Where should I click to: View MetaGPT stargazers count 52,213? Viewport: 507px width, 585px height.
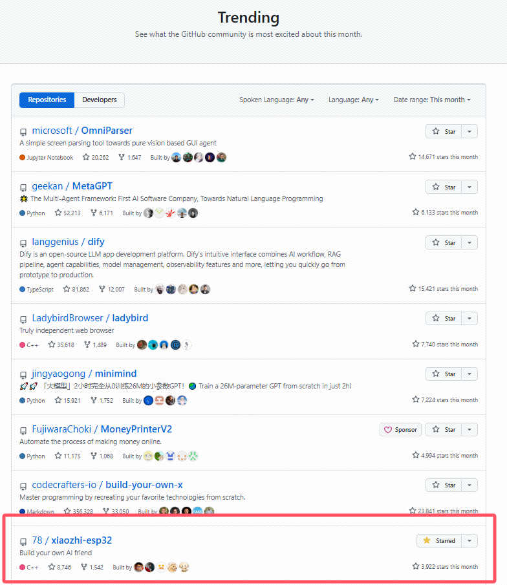point(67,213)
